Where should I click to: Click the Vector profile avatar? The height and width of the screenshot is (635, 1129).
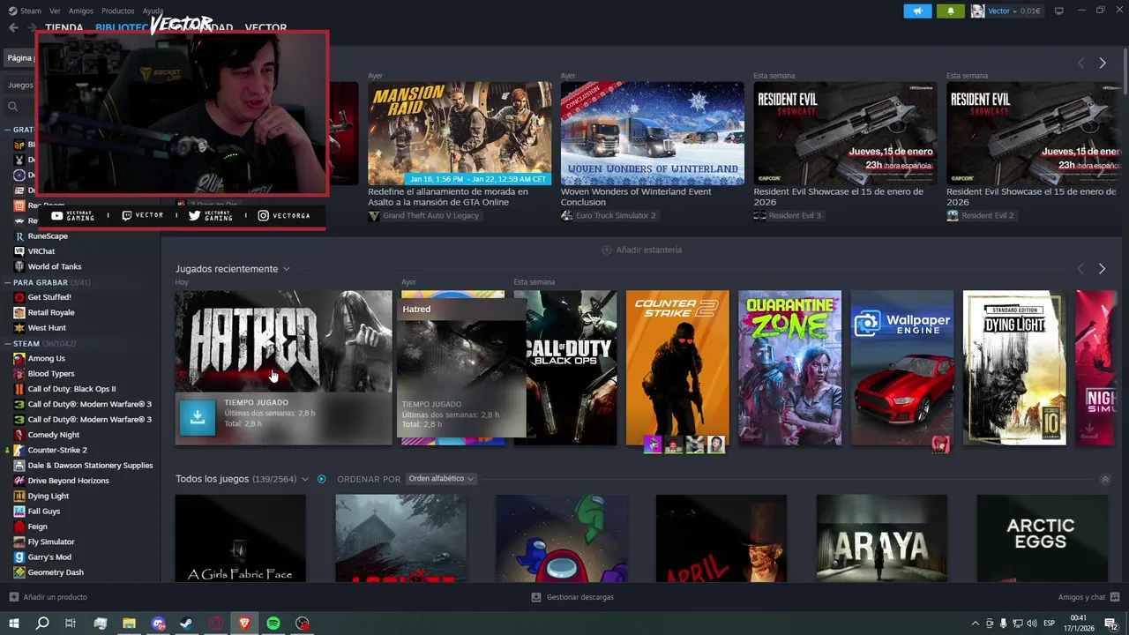(977, 11)
